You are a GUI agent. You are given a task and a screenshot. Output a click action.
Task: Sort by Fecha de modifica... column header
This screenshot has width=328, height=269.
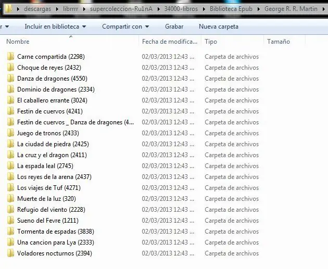[x=170, y=42]
